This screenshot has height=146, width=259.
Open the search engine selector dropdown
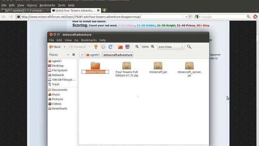197,17
